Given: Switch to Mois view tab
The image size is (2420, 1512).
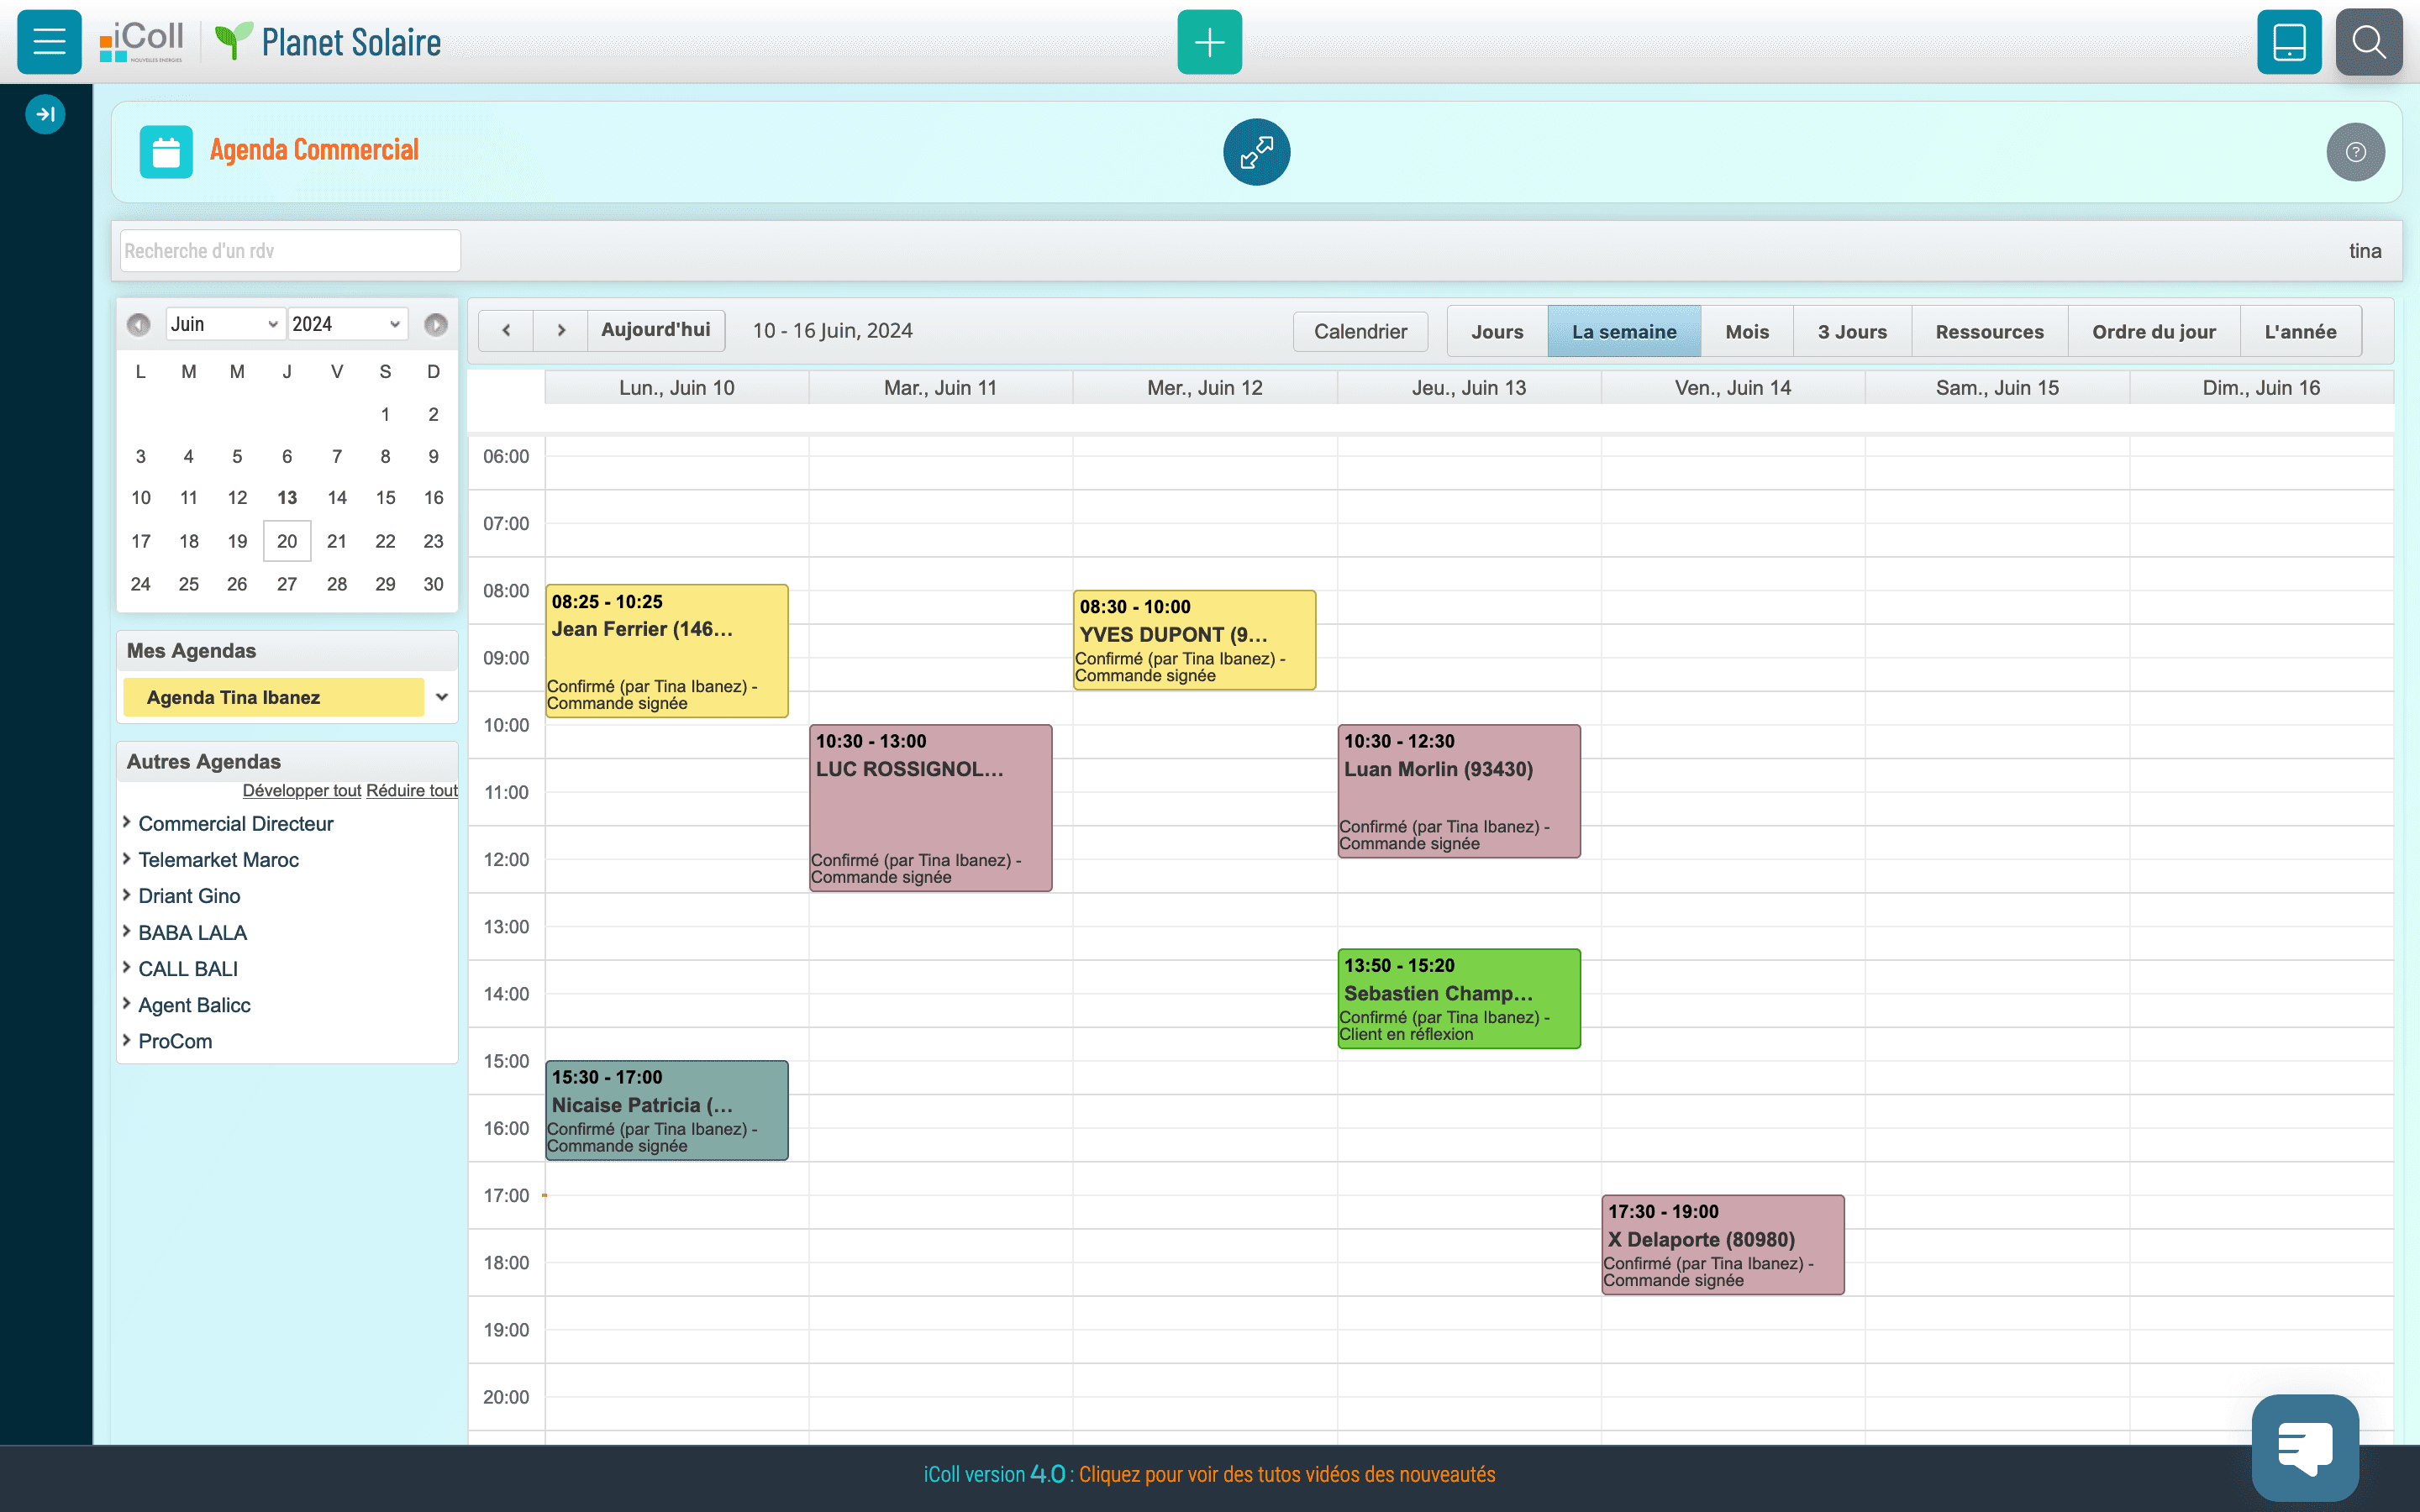Looking at the screenshot, I should 1747,332.
